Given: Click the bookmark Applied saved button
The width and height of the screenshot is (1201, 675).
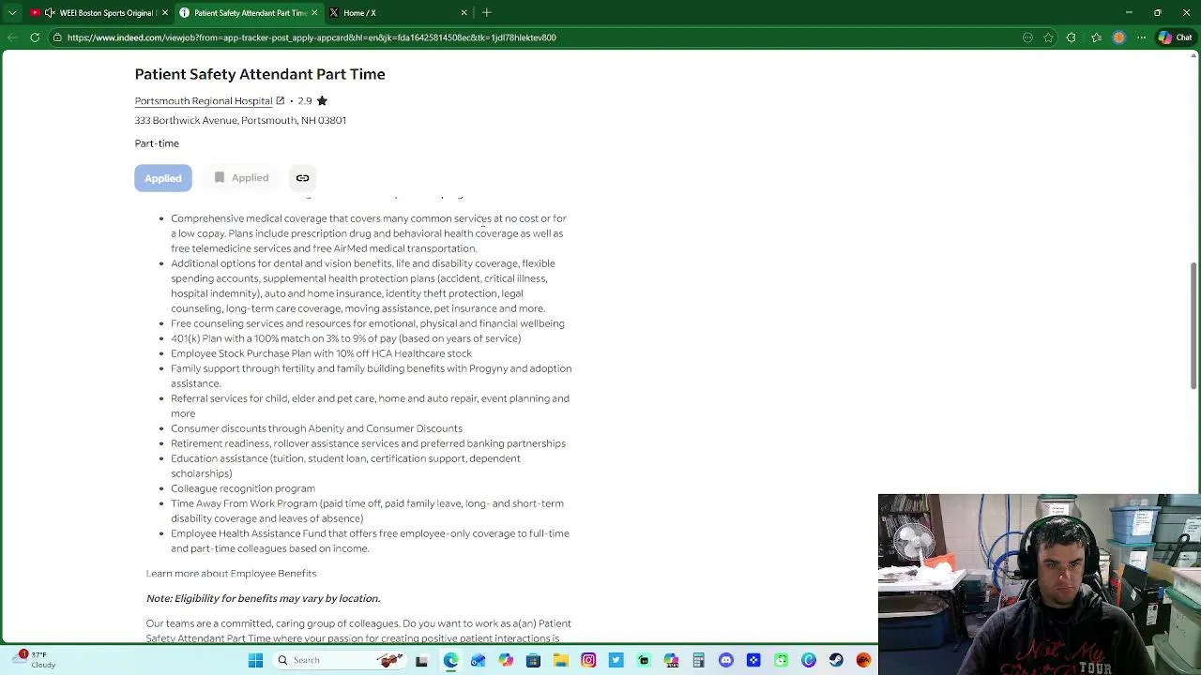Looking at the screenshot, I should click(241, 178).
